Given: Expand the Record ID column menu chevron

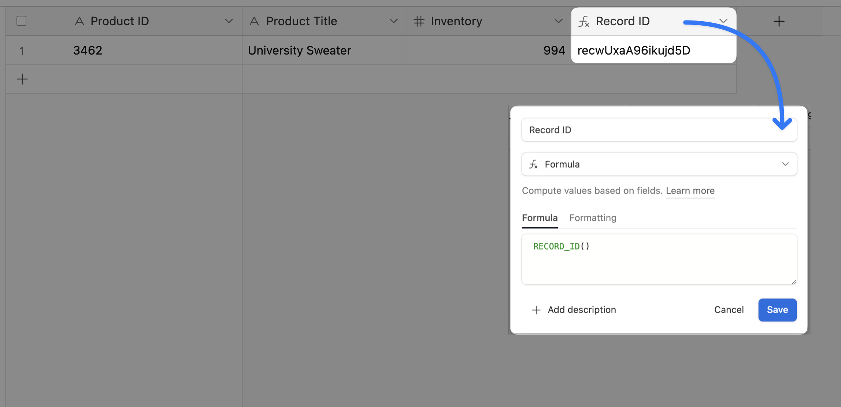Looking at the screenshot, I should (x=723, y=21).
